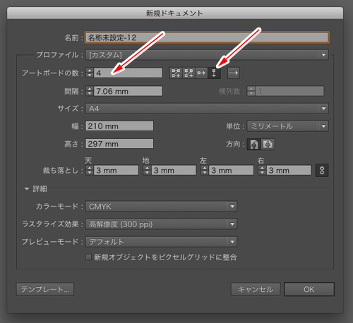Click the 間隔 7.06 mm field
353x323 pixels.
tap(128, 91)
